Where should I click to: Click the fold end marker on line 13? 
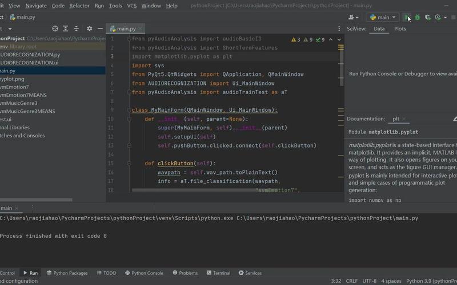(x=129, y=145)
